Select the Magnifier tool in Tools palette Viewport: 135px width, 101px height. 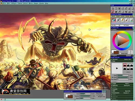pos(113,8)
